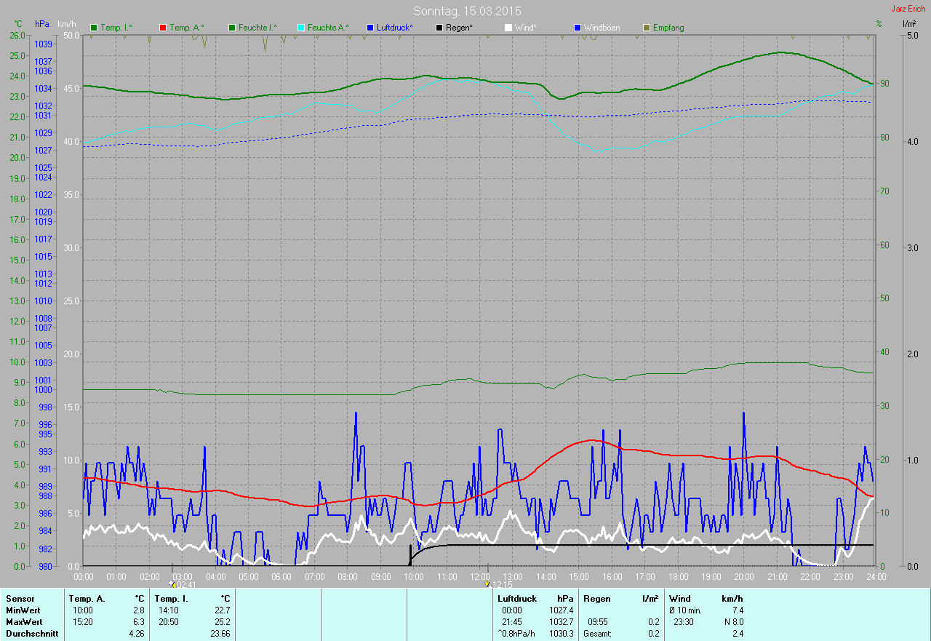Click the blue Luftdruck legend square
Image resolution: width=931 pixels, height=641 pixels.
tap(370, 28)
